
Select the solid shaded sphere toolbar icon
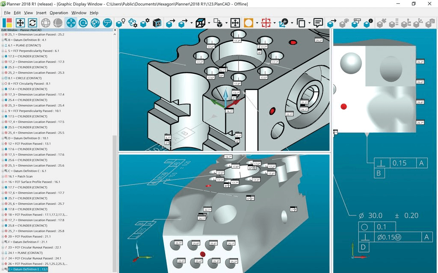point(58,23)
